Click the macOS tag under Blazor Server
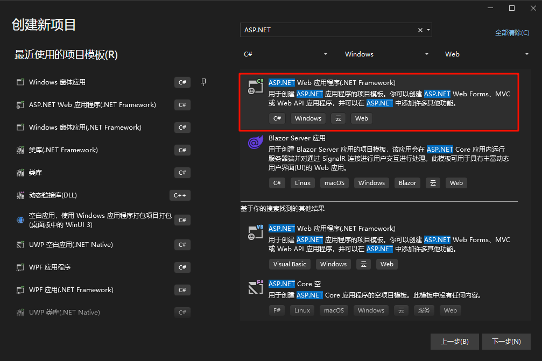 [x=334, y=183]
